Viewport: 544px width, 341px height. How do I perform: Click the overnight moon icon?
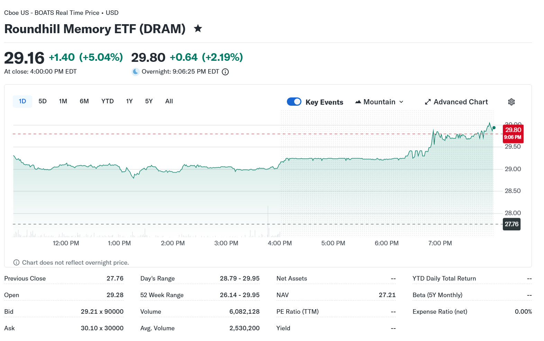click(x=136, y=72)
